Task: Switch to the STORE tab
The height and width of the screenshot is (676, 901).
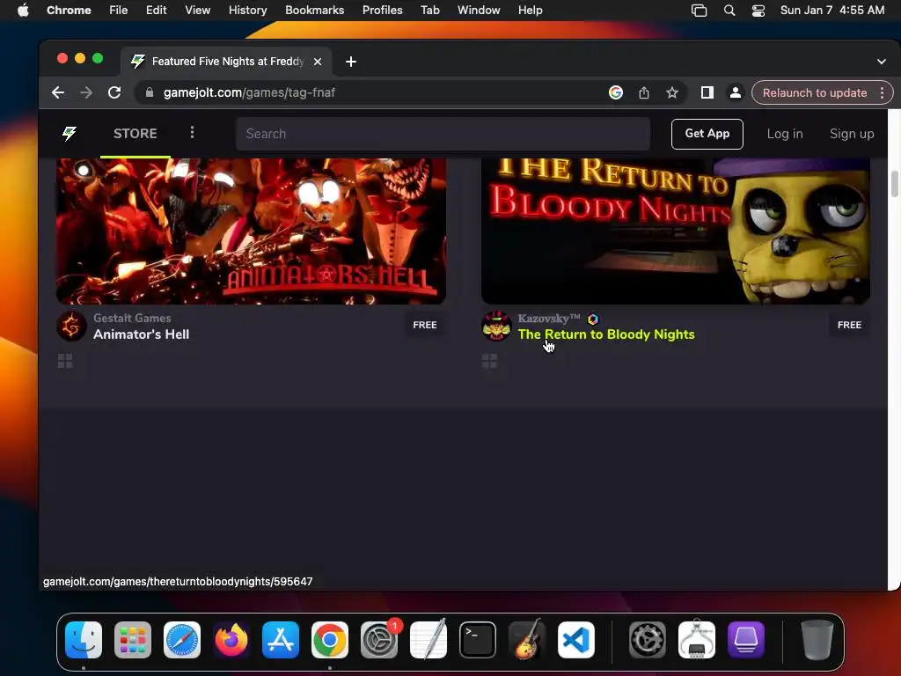Action: click(x=135, y=134)
